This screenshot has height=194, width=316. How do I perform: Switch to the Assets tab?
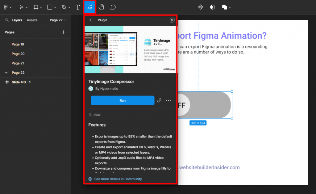[x=32, y=20]
